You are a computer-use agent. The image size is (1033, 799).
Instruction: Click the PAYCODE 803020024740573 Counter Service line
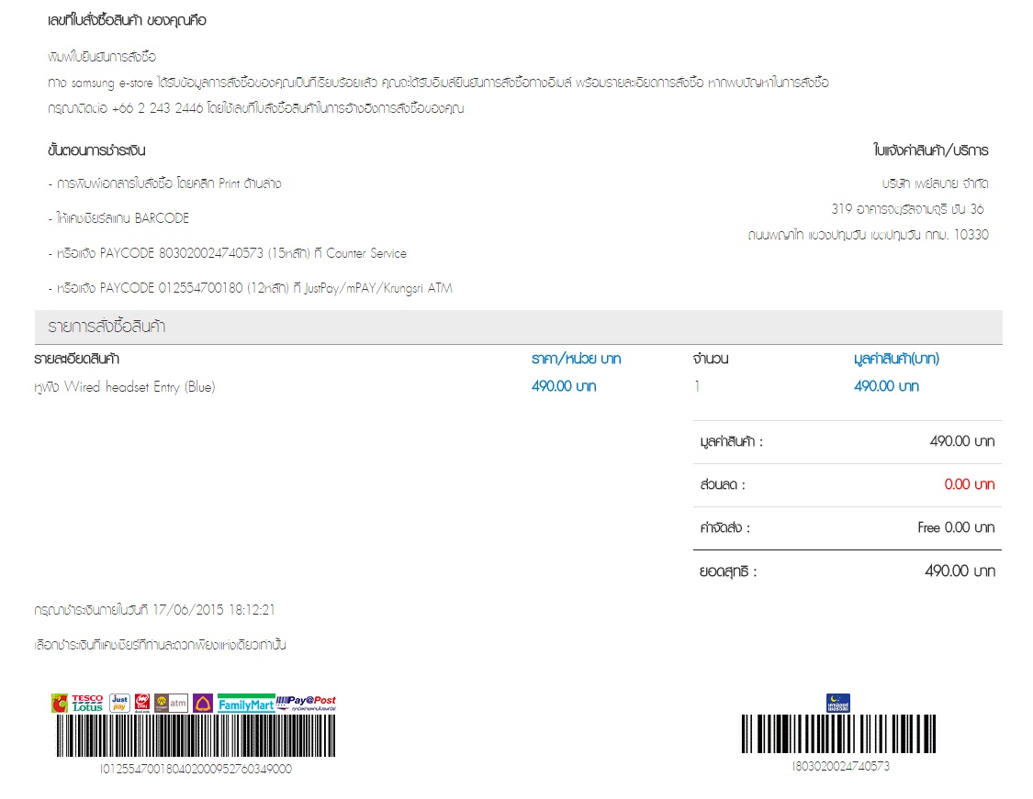[x=228, y=253]
